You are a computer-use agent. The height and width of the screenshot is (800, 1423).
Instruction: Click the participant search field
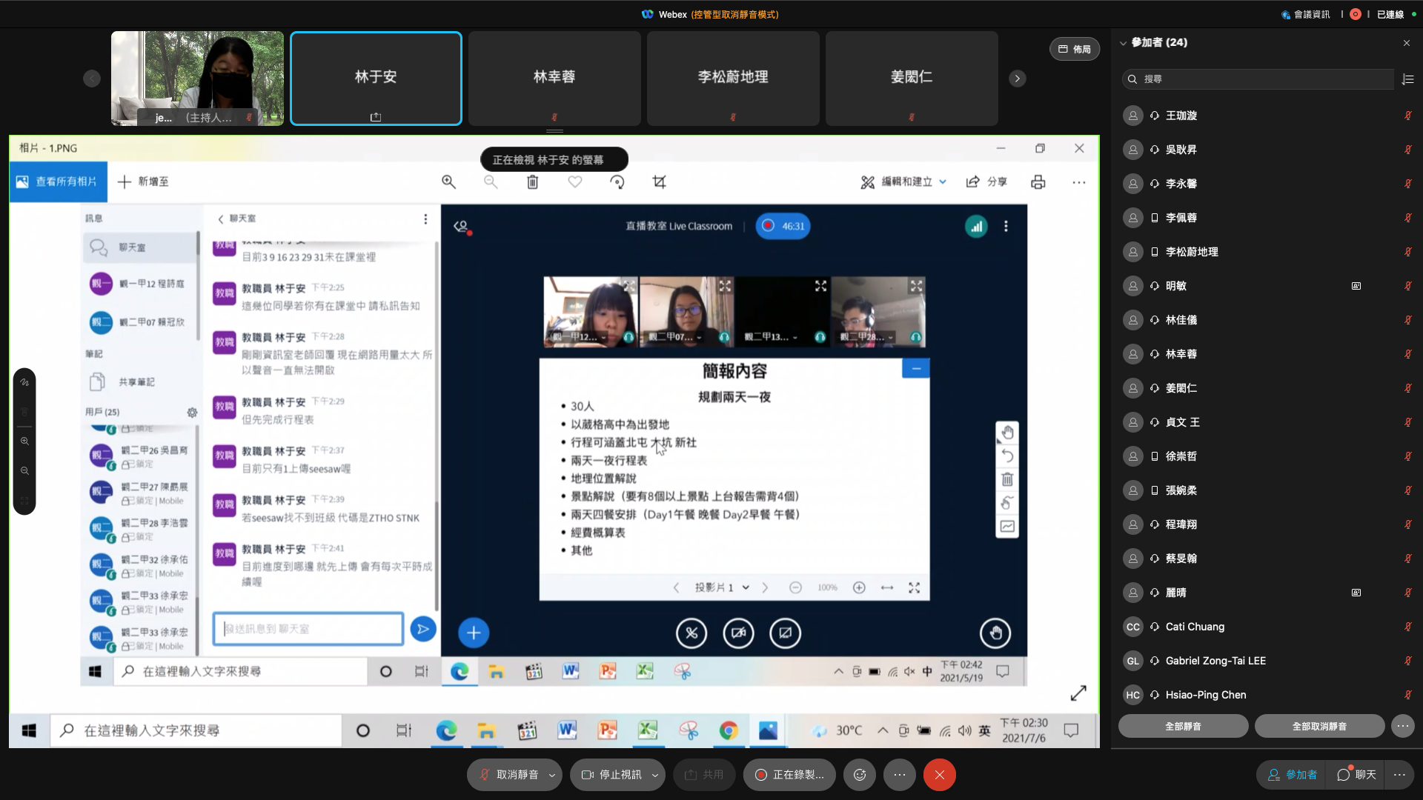point(1260,79)
